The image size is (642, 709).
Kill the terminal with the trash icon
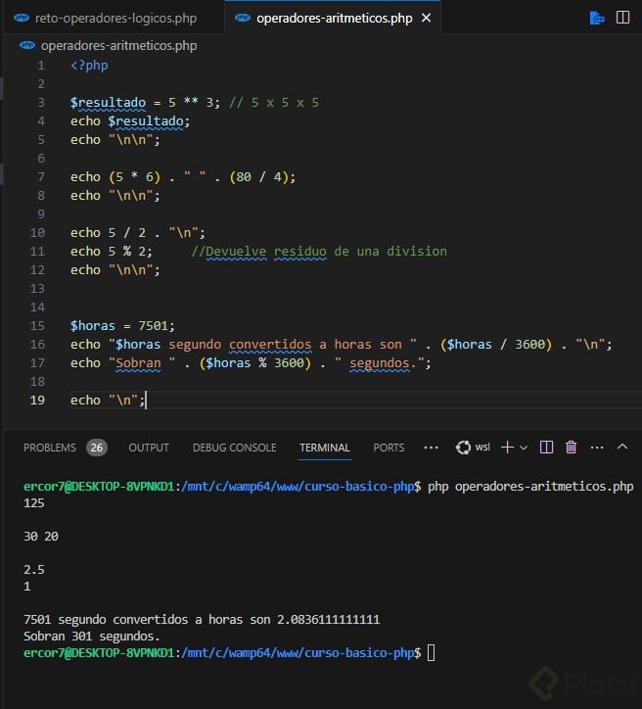(572, 448)
